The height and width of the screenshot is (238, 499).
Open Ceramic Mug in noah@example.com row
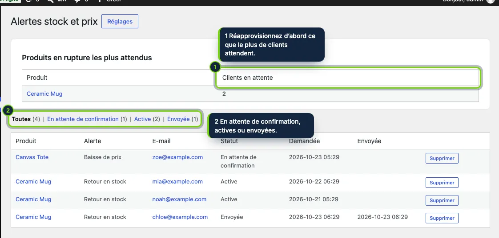[33, 199]
